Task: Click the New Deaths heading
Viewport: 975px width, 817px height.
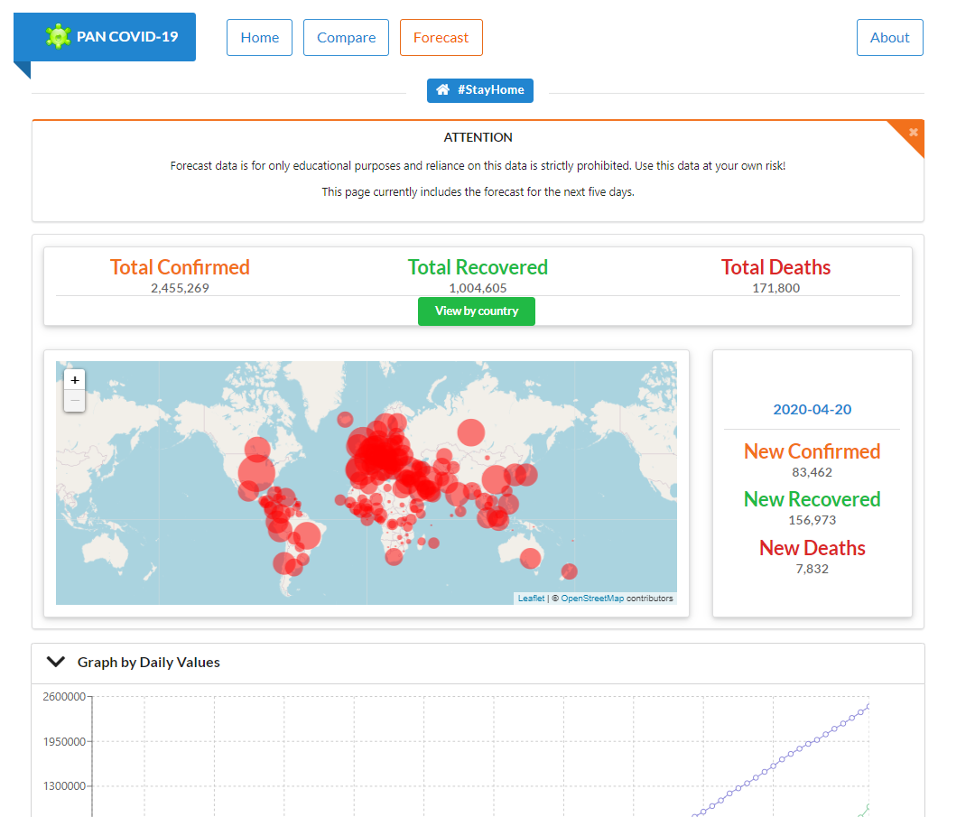Action: coord(812,548)
